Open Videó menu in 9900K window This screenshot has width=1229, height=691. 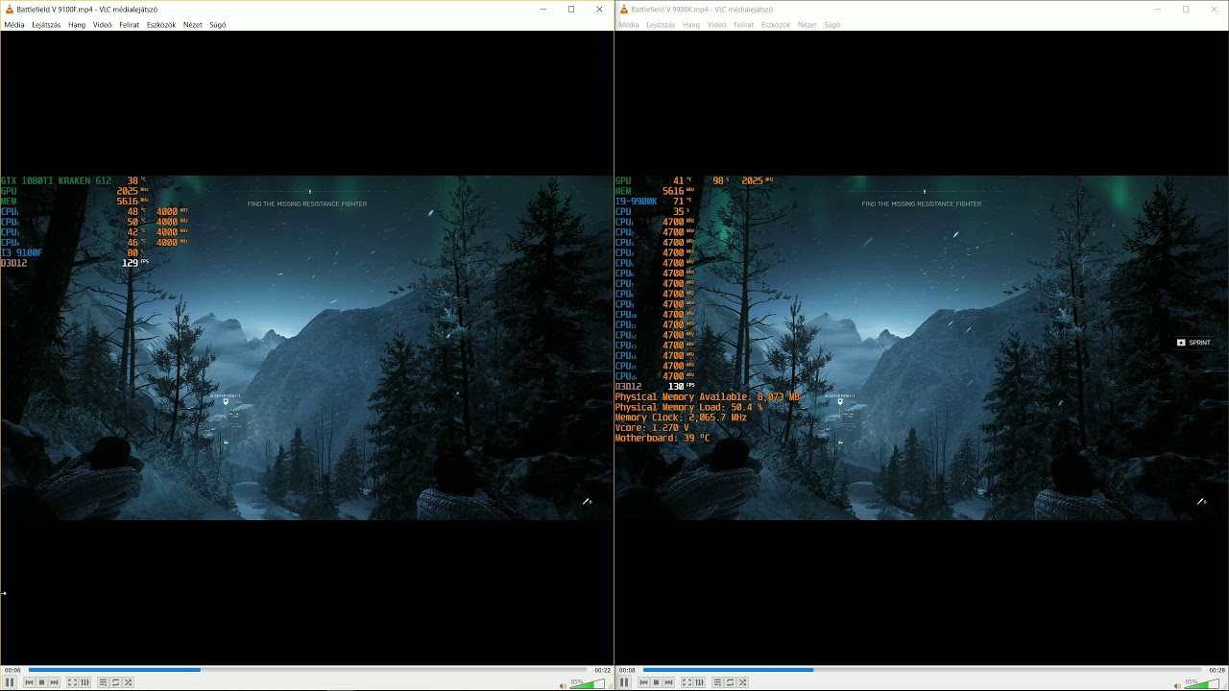pyautogui.click(x=716, y=25)
